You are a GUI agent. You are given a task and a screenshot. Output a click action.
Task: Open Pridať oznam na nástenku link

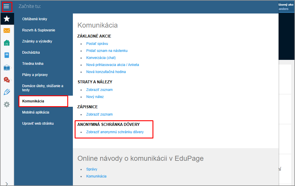[x=107, y=51]
